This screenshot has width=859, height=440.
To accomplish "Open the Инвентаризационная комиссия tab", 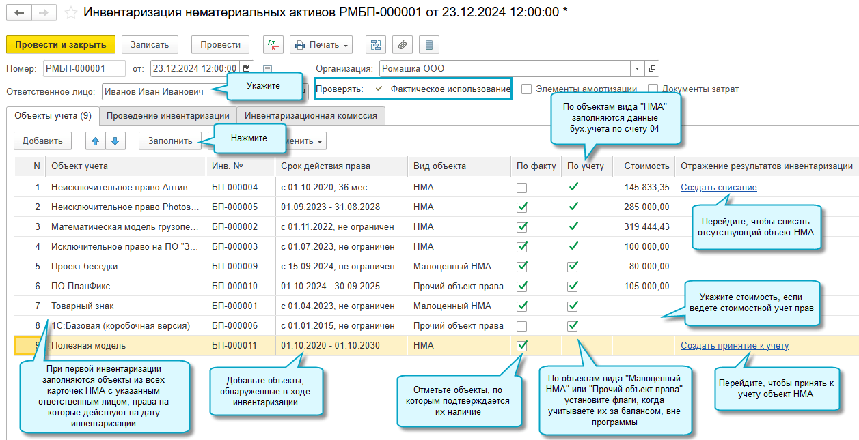I will coord(311,116).
